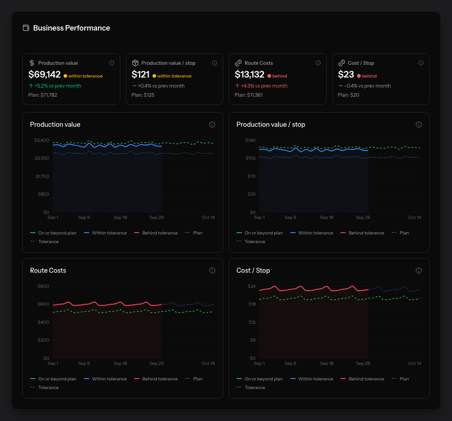Viewport: 452px width, 421px height.
Task: Open info tooltip on Production value / stop card
Action: tap(215, 63)
